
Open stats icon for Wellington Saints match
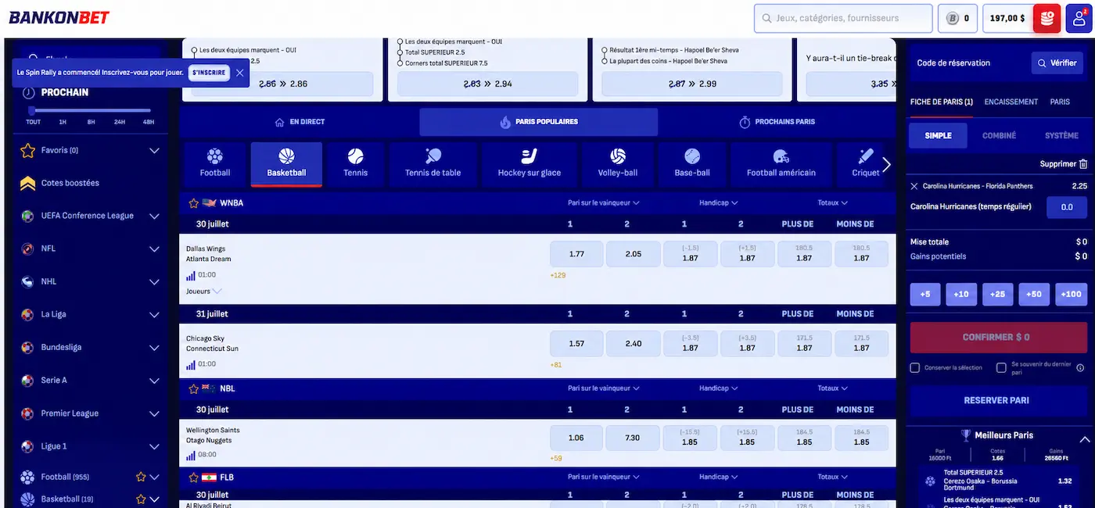(x=191, y=455)
